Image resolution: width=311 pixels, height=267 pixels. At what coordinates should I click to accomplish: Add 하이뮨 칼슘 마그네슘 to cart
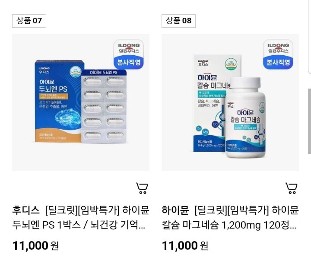coord(292,188)
